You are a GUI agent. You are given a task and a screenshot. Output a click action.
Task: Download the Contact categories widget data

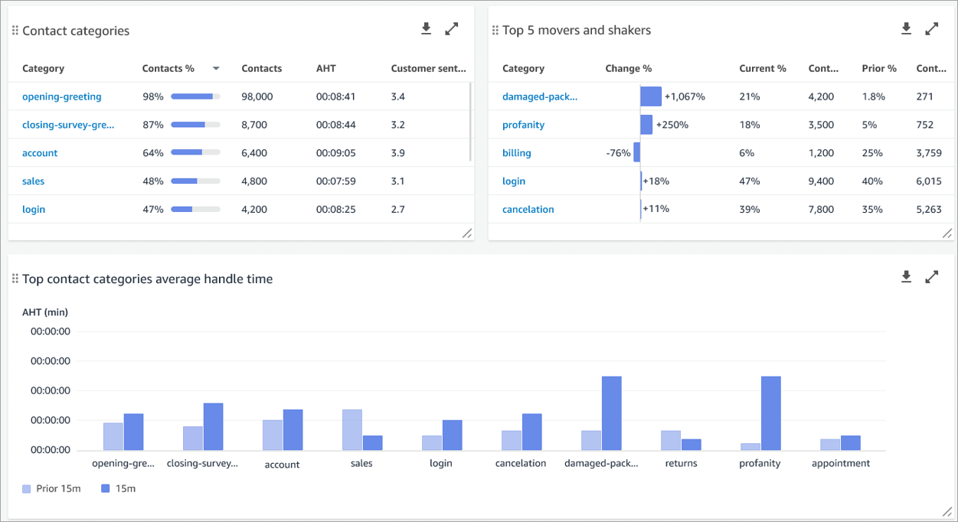pyautogui.click(x=427, y=29)
